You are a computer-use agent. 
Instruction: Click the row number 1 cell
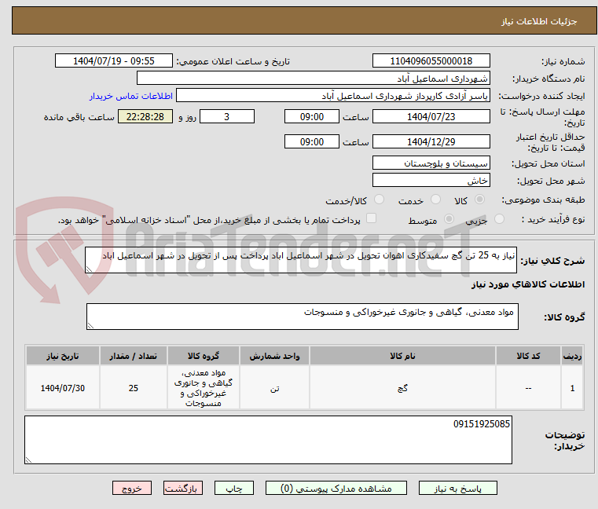point(572,388)
